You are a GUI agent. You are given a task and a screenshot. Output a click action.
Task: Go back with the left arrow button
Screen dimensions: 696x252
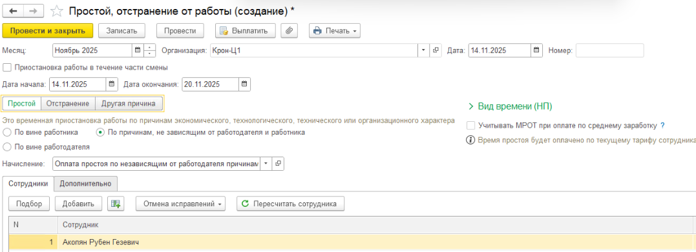[x=14, y=10]
